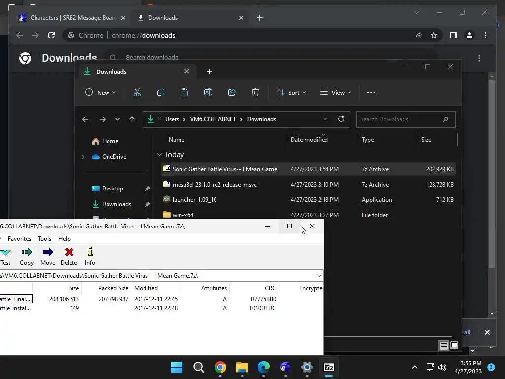505x379 pixels.
Task: Open the View dropdown in File Explorer
Action: (335, 92)
